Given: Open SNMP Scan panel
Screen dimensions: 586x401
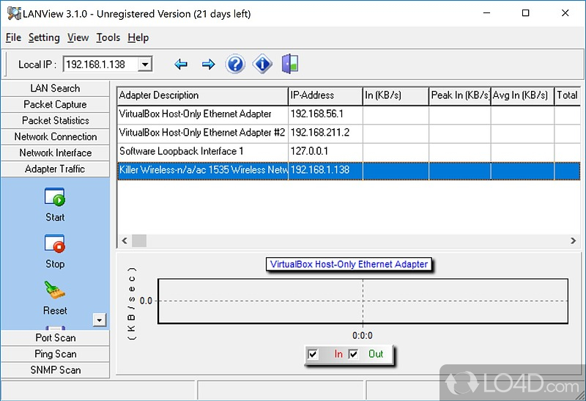Looking at the screenshot, I should 56,370.
